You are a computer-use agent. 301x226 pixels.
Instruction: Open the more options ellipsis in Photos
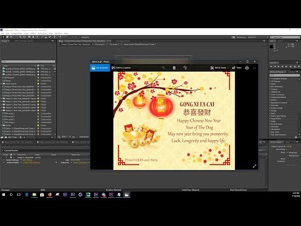coord(255,68)
